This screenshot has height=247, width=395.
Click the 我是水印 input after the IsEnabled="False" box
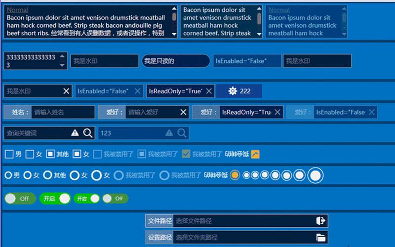coord(317,61)
